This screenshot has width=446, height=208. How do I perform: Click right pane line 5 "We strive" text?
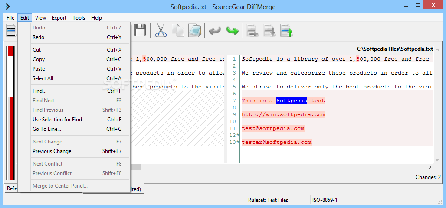(x=337, y=87)
